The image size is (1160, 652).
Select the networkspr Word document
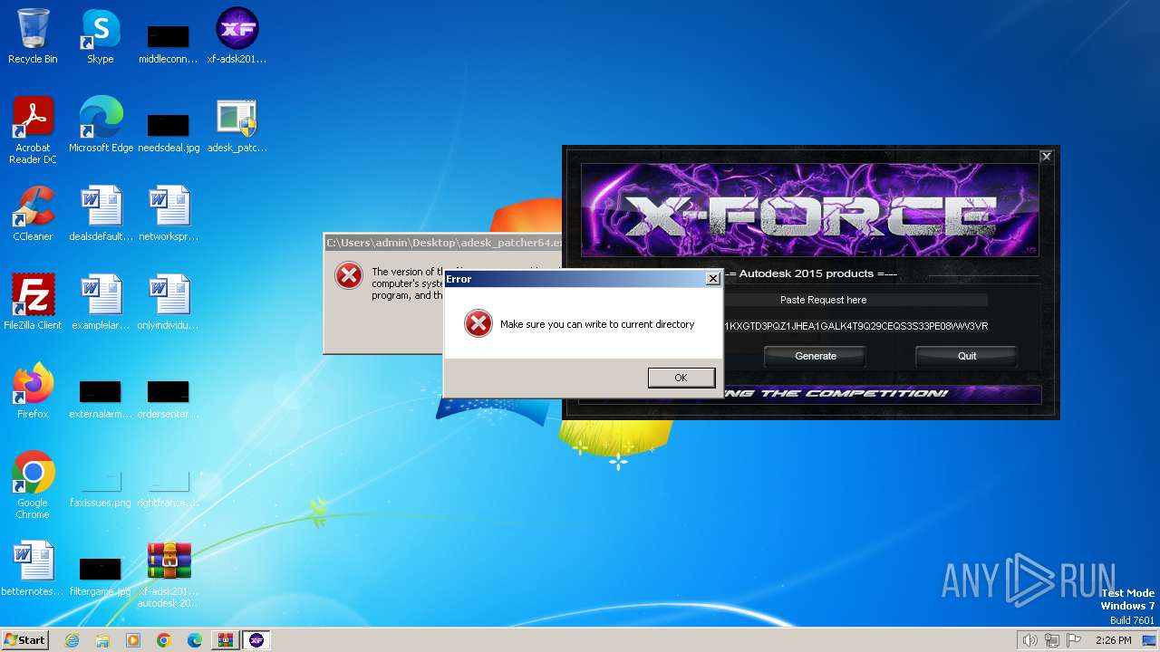(169, 214)
